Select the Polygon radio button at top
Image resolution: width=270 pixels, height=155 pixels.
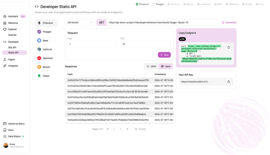(154, 4)
